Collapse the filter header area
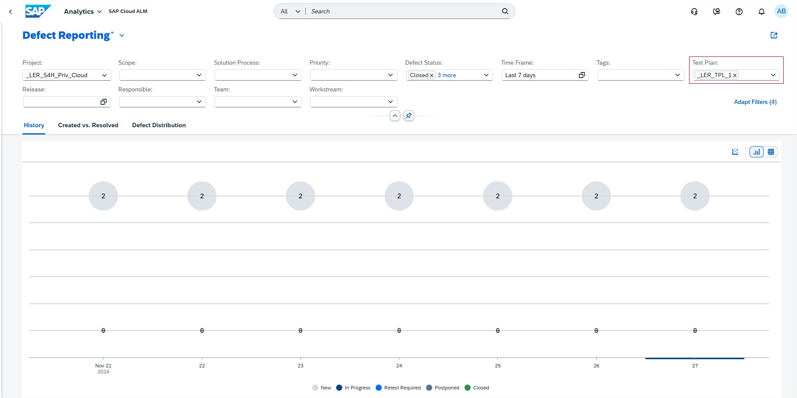 point(395,116)
